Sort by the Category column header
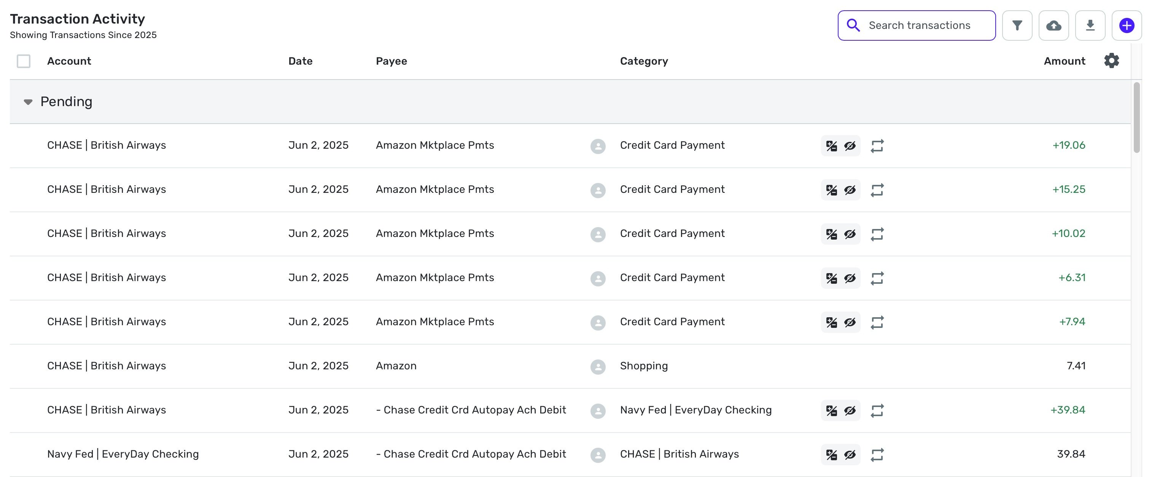This screenshot has height=477, width=1149. [644, 61]
